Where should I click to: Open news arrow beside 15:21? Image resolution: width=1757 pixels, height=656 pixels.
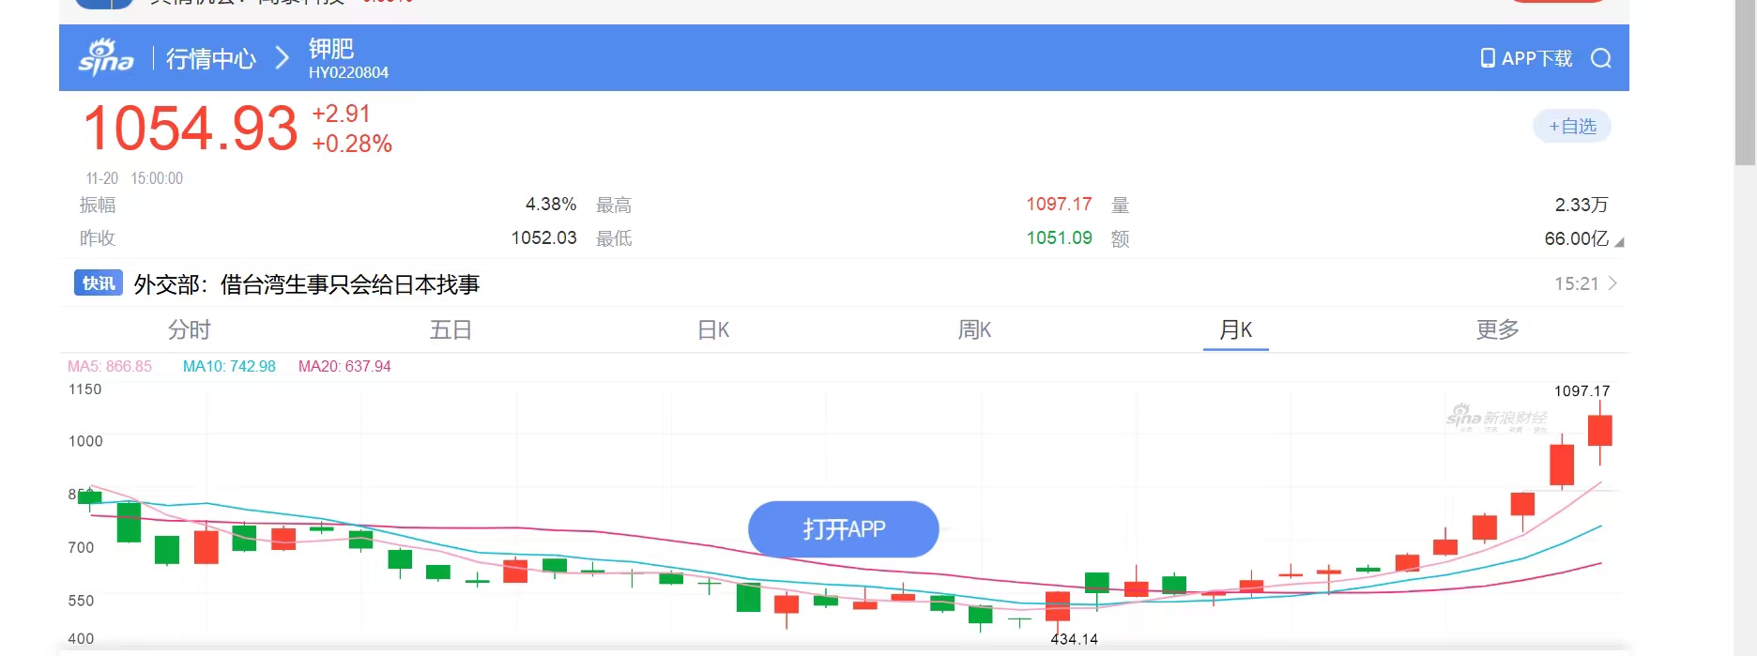[1612, 283]
